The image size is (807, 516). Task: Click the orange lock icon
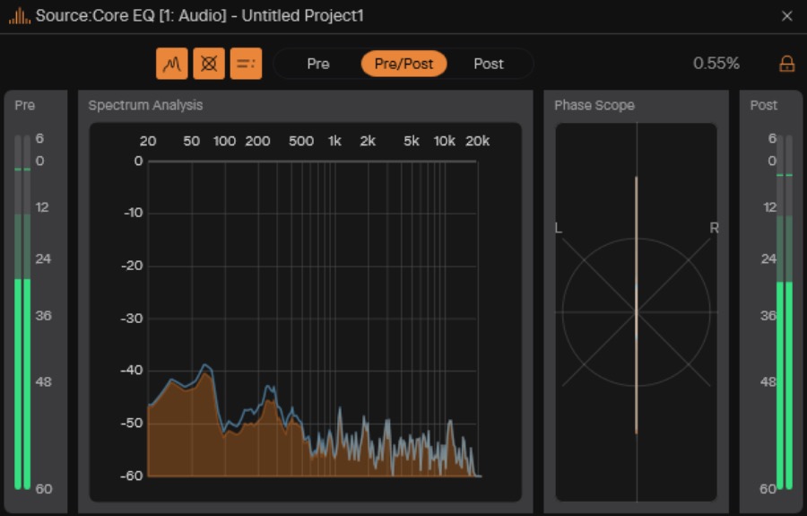(787, 64)
